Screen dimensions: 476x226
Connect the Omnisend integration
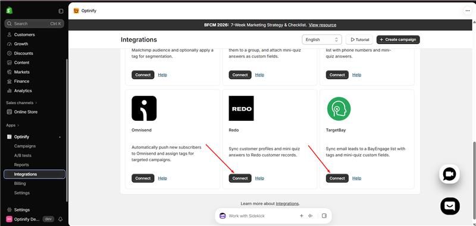[143, 178]
